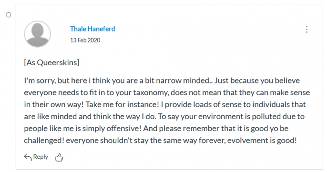The height and width of the screenshot is (172, 327).
Task: Click the Reply text label
Action: [x=41, y=157]
